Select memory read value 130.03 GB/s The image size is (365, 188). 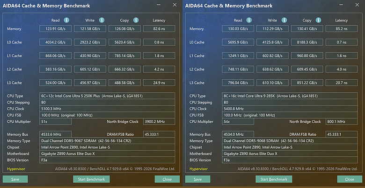coord(238,29)
